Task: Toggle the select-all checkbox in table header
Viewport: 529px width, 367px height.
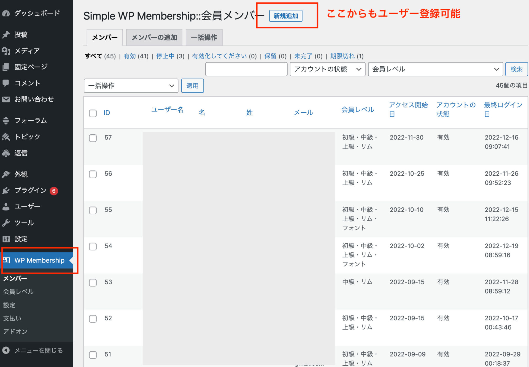Action: (93, 113)
